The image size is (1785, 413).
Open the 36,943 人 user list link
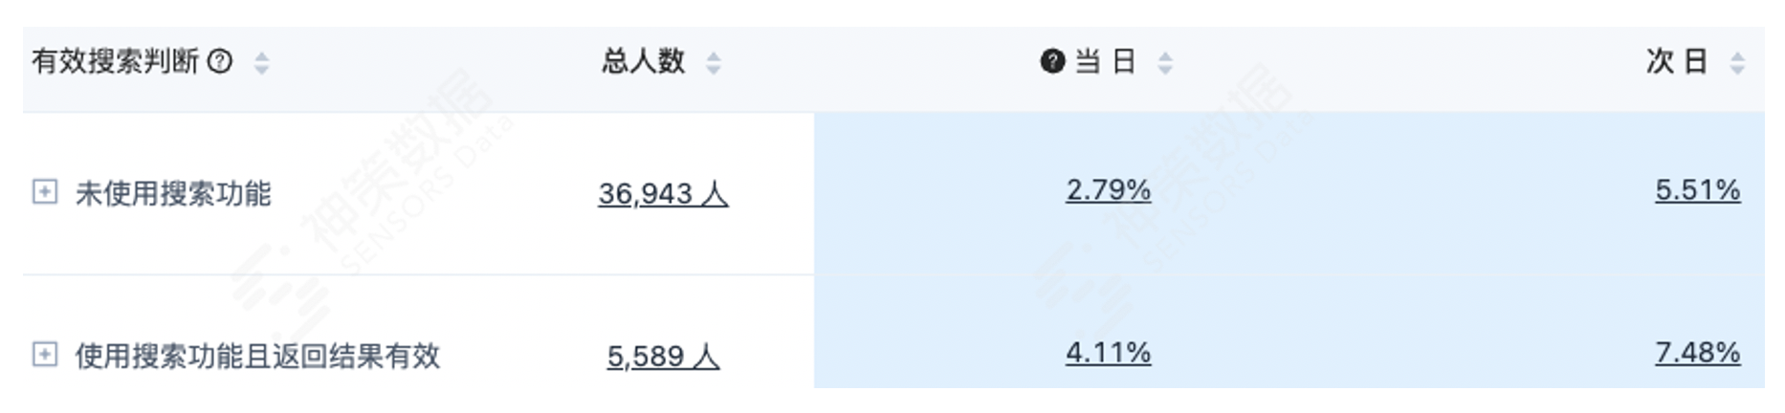click(x=663, y=194)
